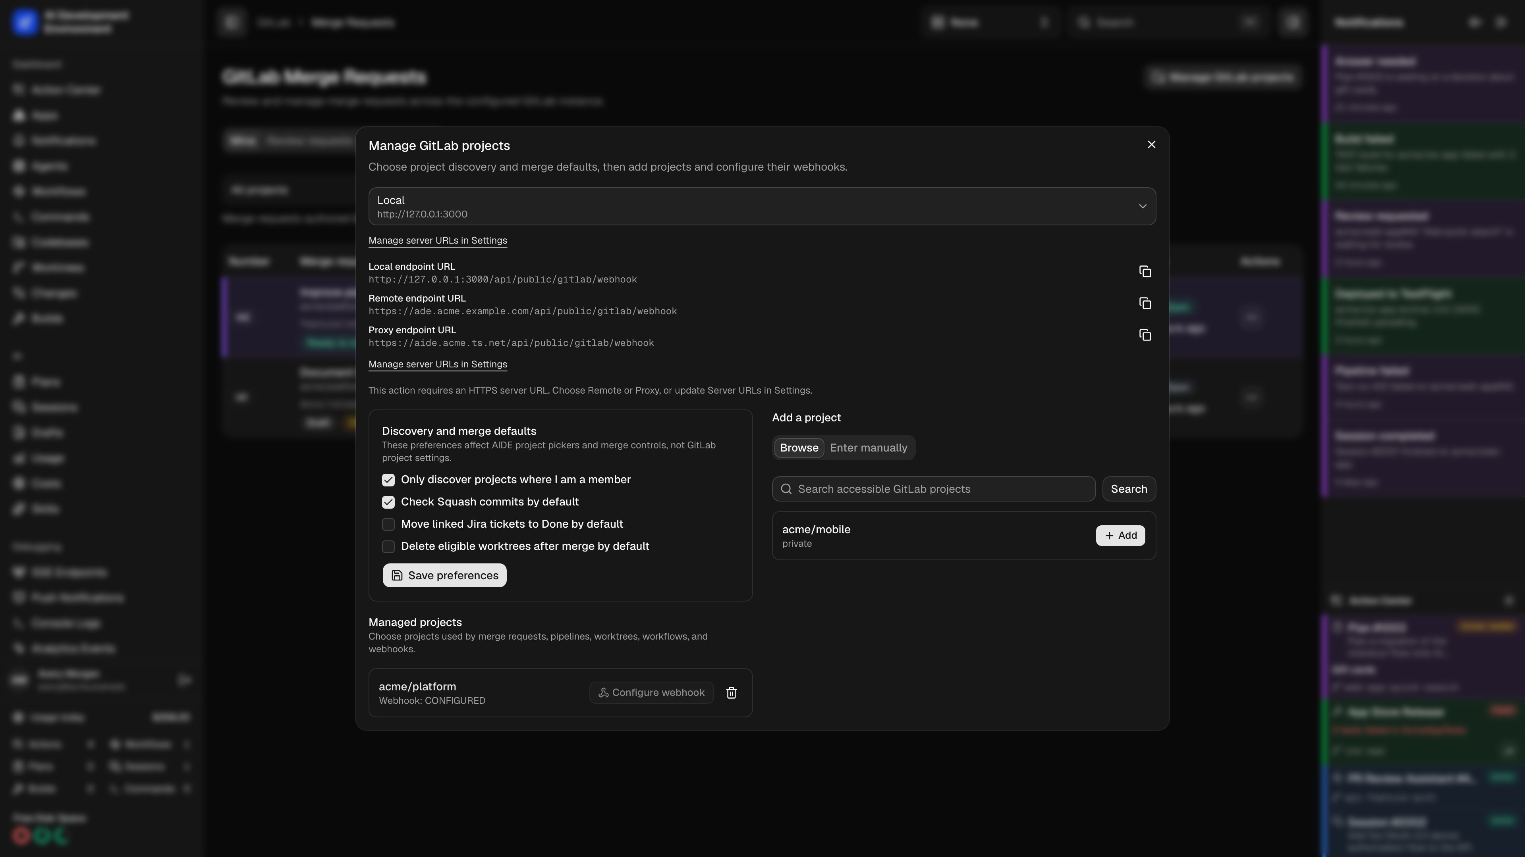This screenshot has height=857, width=1525.
Task: Click the https://aide.acme.ts.net webhook URL text
Action: 512,343
